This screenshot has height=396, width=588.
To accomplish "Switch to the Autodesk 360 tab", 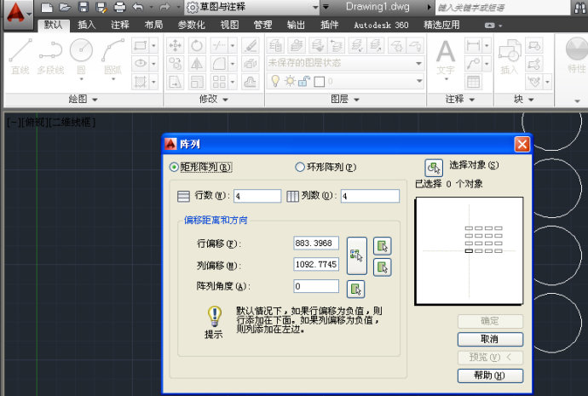I will (381, 25).
